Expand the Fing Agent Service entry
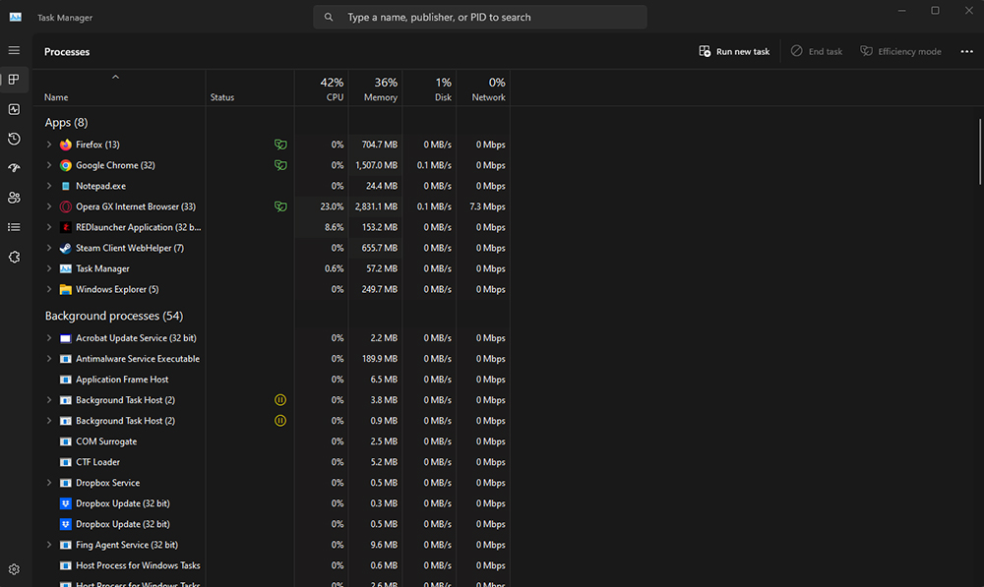The image size is (984, 587). tap(49, 545)
